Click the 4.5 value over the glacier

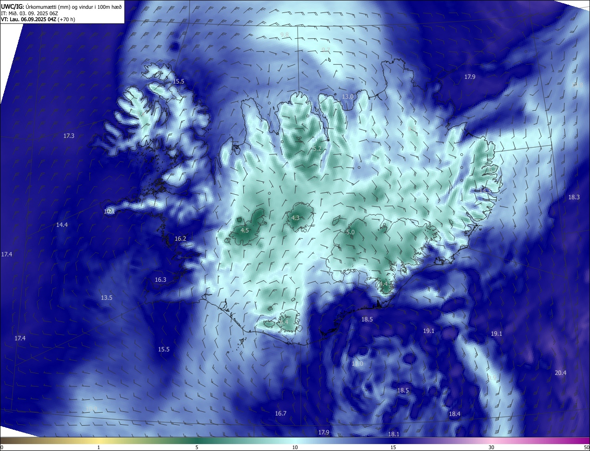[x=245, y=230]
